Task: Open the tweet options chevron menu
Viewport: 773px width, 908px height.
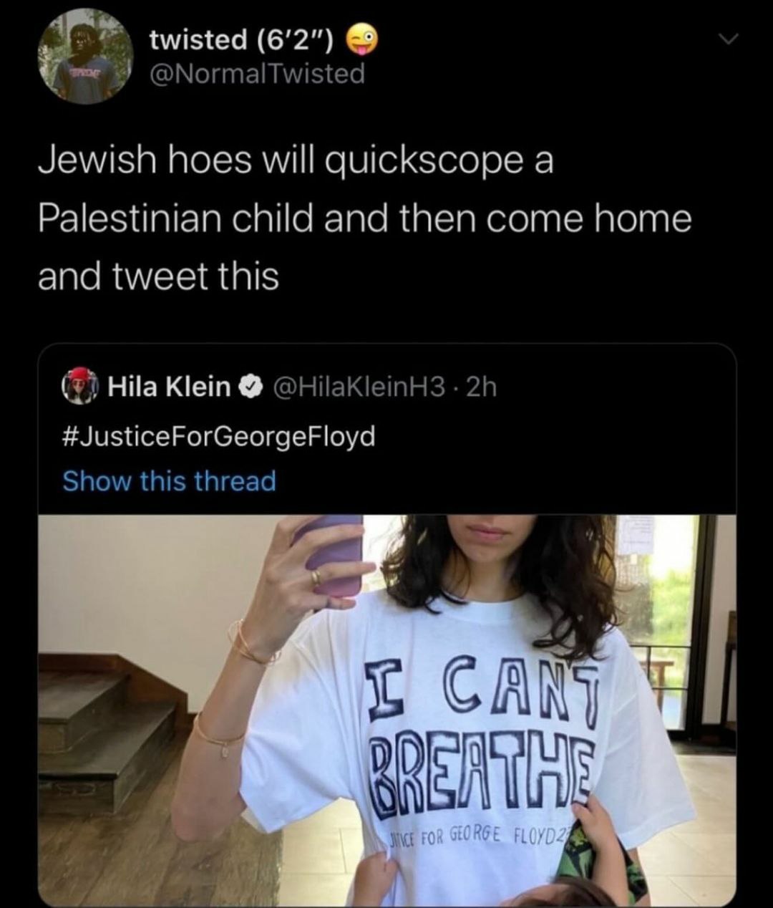Action: (729, 42)
